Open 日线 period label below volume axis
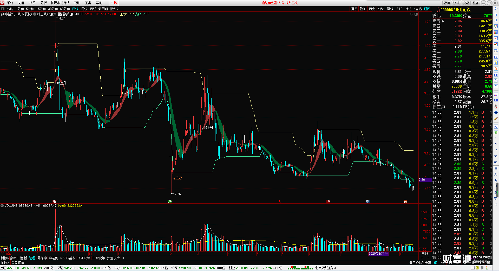This screenshot has width=499, height=271. pyautogui.click(x=425, y=254)
